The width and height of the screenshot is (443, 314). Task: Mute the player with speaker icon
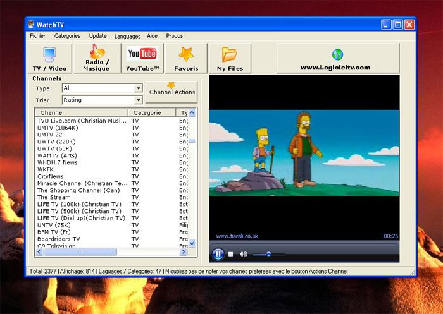coord(243,254)
